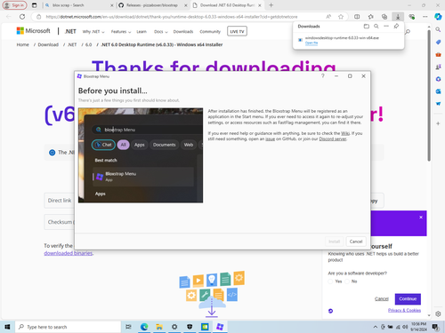Open the Community menu item
The height and width of the screenshot is (333, 445).
210,32
